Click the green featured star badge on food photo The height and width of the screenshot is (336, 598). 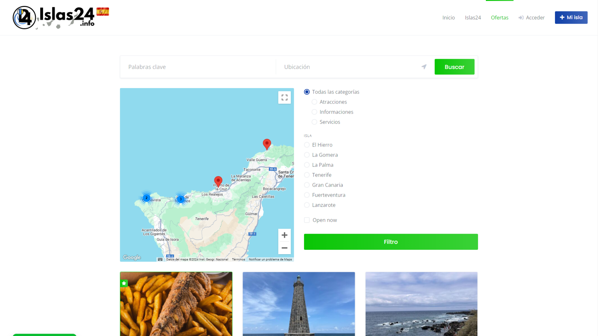coord(124,283)
